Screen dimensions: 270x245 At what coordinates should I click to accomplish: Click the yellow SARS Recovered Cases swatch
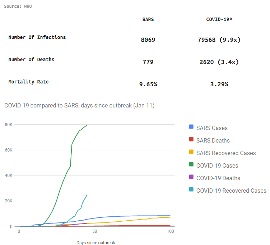191,152
